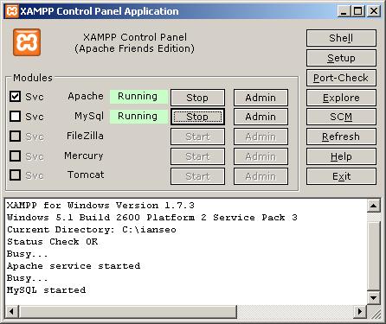Click 'Current Directory: C:\ianseo' log line
The image size is (386, 324).
click(x=92, y=230)
